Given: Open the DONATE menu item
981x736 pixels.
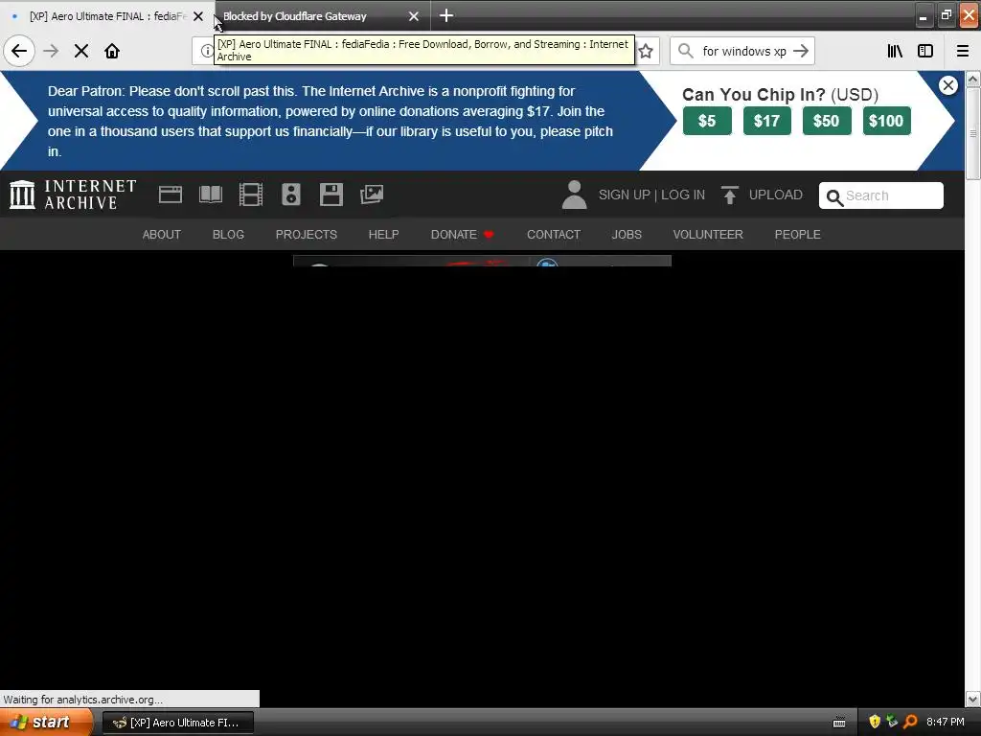Looking at the screenshot, I should click(x=463, y=234).
